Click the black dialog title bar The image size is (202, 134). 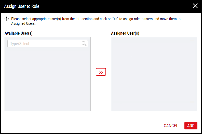point(101,6)
